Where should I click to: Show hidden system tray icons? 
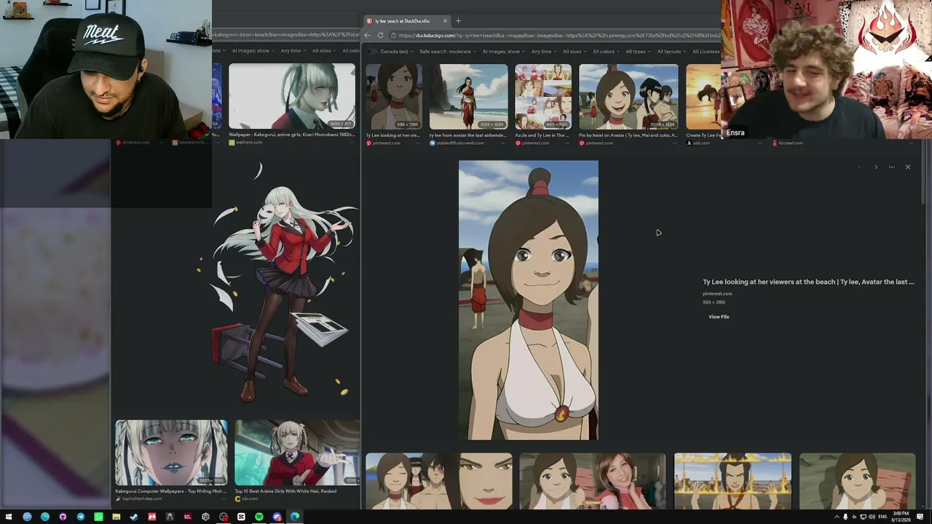click(837, 517)
